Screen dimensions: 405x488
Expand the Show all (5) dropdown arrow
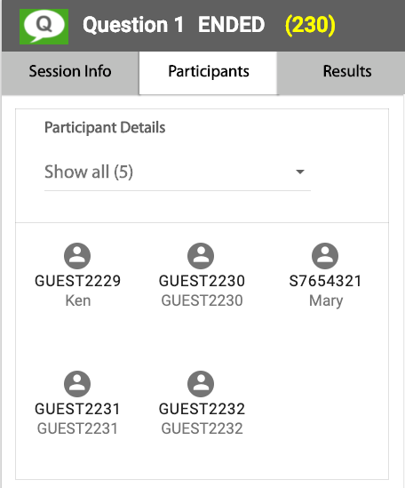point(300,172)
